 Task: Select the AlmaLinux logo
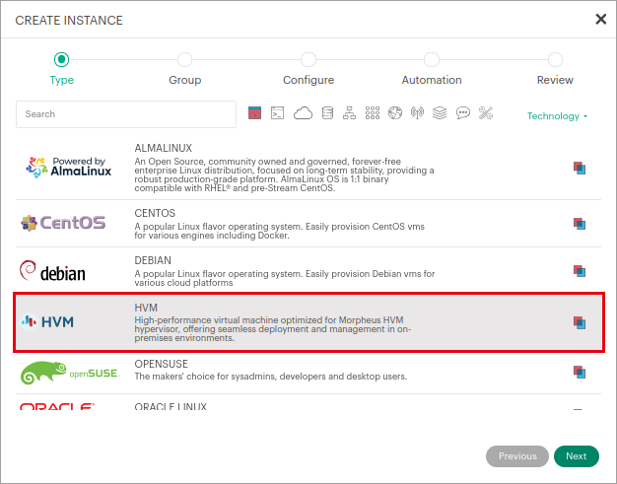68,168
